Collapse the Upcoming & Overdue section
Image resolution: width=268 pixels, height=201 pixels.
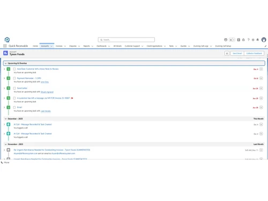click(x=5, y=63)
